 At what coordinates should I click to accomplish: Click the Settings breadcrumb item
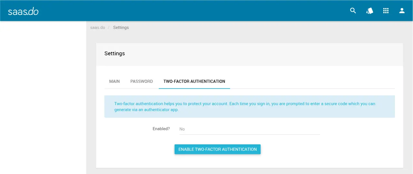pos(121,28)
